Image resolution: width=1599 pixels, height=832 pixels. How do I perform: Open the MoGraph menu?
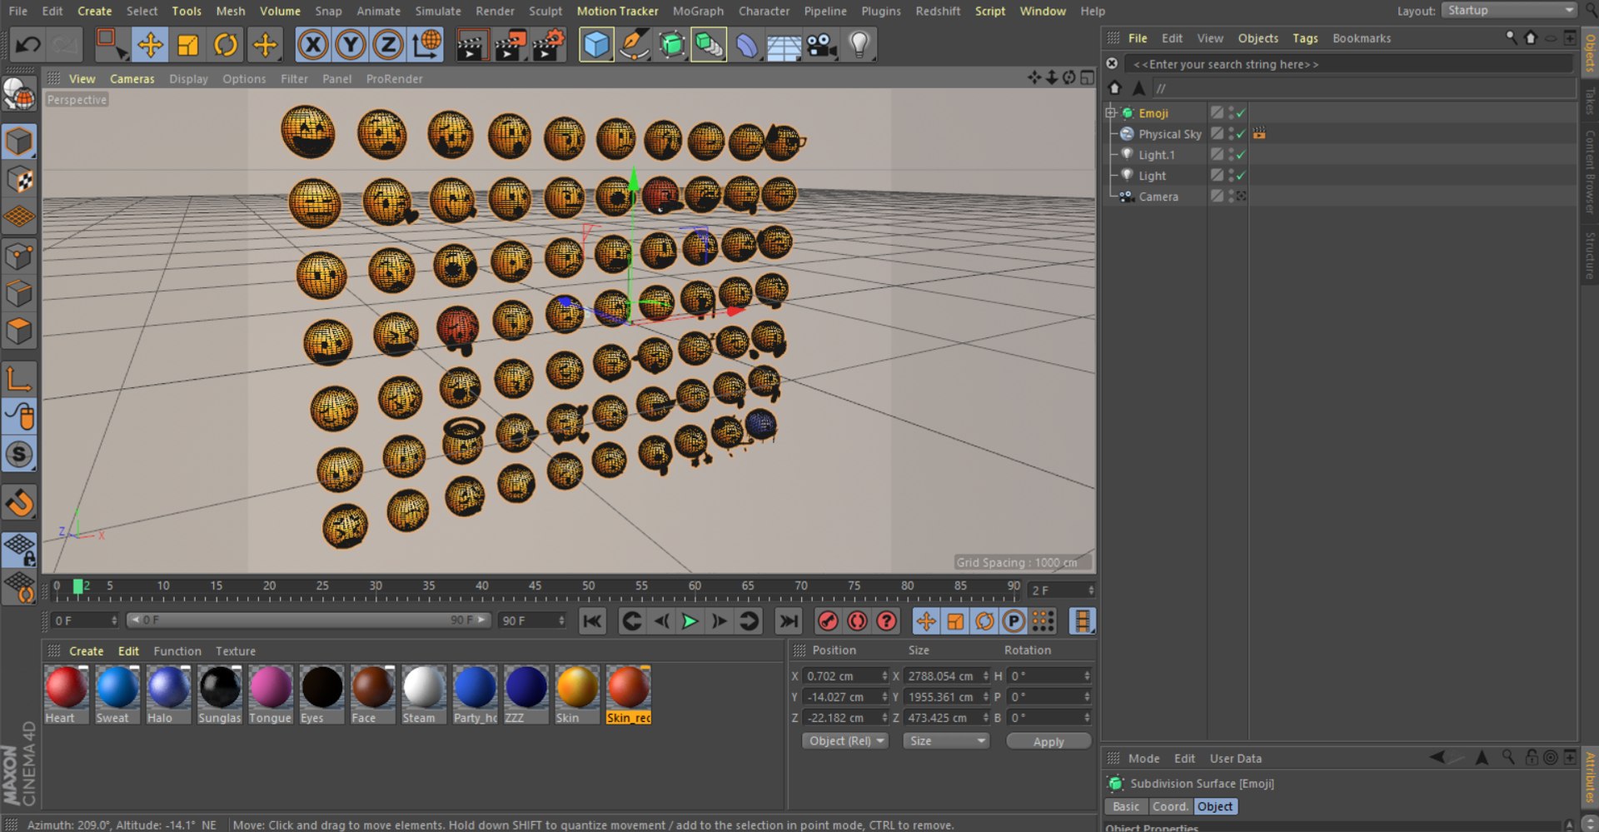click(698, 11)
